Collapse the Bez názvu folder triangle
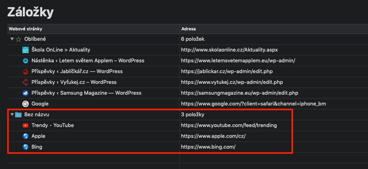 click(12, 115)
